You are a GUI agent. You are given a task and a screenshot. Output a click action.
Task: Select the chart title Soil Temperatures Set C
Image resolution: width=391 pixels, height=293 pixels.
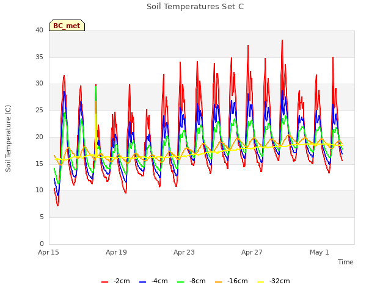point(195,7)
